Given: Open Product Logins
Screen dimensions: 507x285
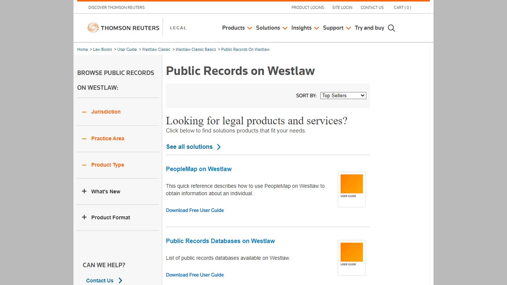Looking at the screenshot, I should 308,7.
